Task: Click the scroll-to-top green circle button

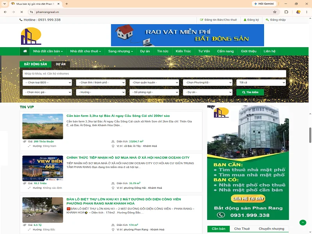Action: [303, 222]
